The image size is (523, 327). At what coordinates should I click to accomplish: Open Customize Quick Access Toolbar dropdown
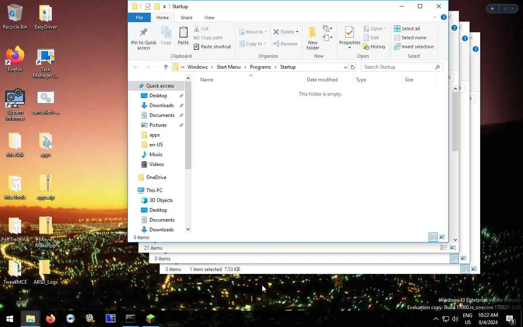pyautogui.click(x=164, y=7)
